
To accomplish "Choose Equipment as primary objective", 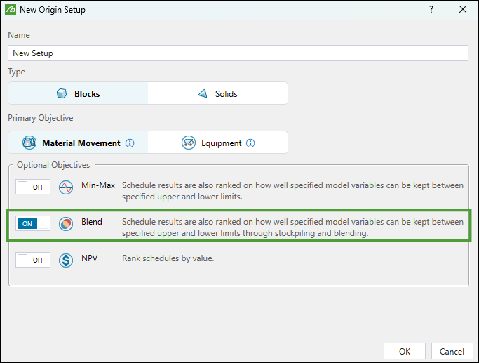I will [217, 143].
